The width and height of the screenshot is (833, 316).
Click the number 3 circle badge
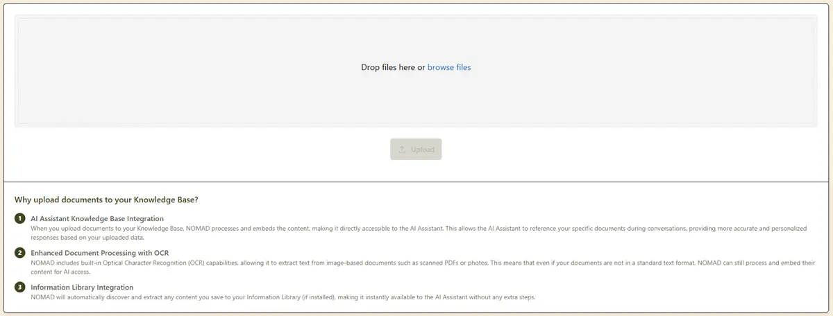click(20, 287)
